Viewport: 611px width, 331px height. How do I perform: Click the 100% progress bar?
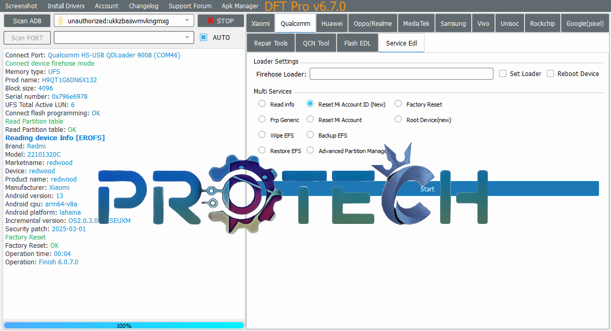[124, 325]
